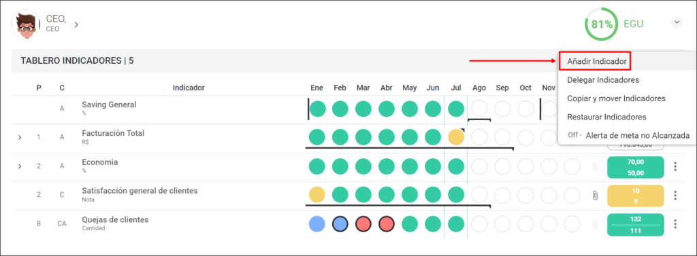
Task: Select Saving General January green circle
Action: (x=317, y=109)
